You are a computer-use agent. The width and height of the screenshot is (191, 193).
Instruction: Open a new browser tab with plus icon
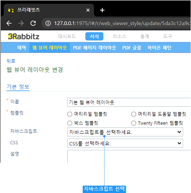(x=102, y=10)
